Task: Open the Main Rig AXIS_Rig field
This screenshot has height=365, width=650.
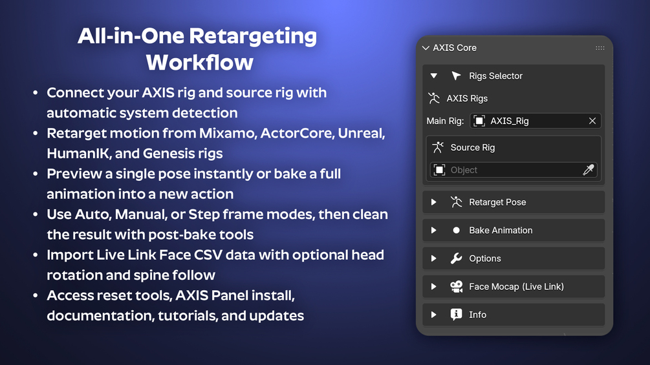Action: [x=535, y=121]
